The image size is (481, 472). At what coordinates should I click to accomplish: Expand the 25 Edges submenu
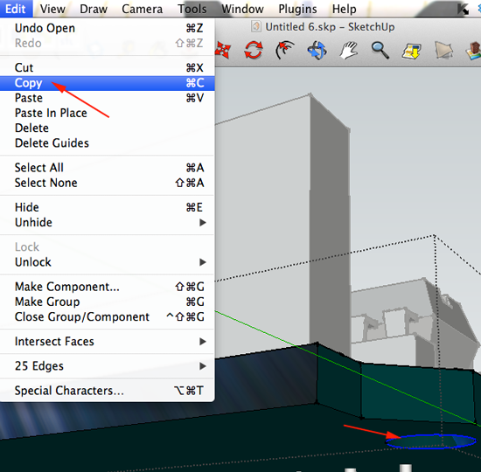pyautogui.click(x=107, y=366)
